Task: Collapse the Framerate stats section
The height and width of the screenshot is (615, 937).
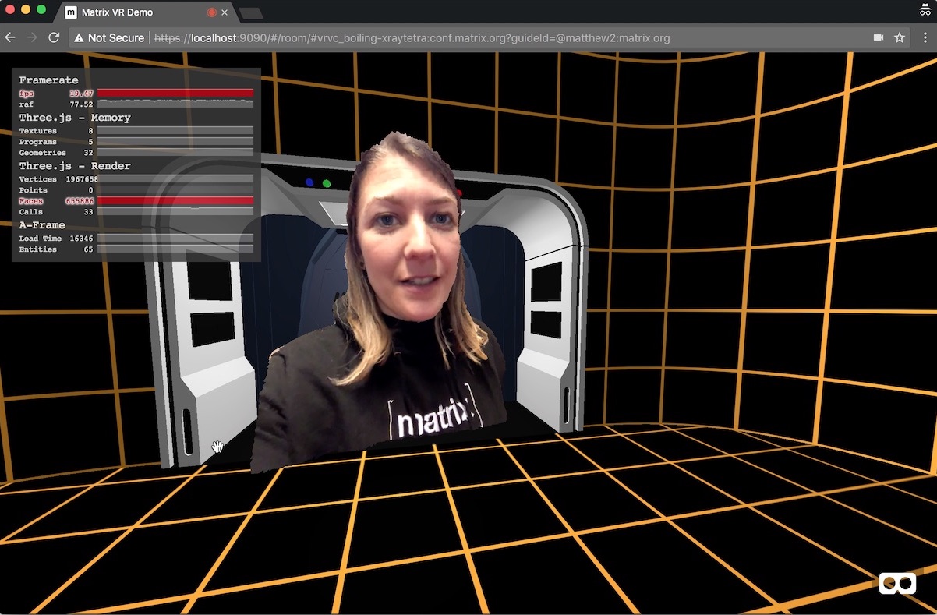Action: pos(48,80)
